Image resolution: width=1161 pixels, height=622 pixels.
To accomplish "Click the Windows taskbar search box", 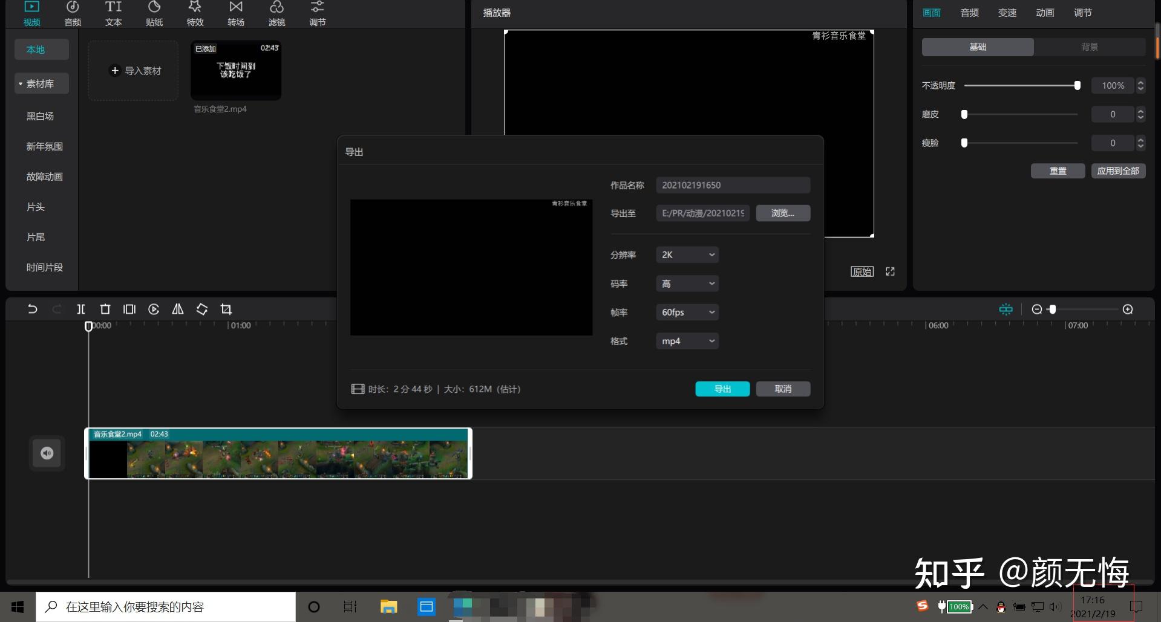I will coord(166,607).
